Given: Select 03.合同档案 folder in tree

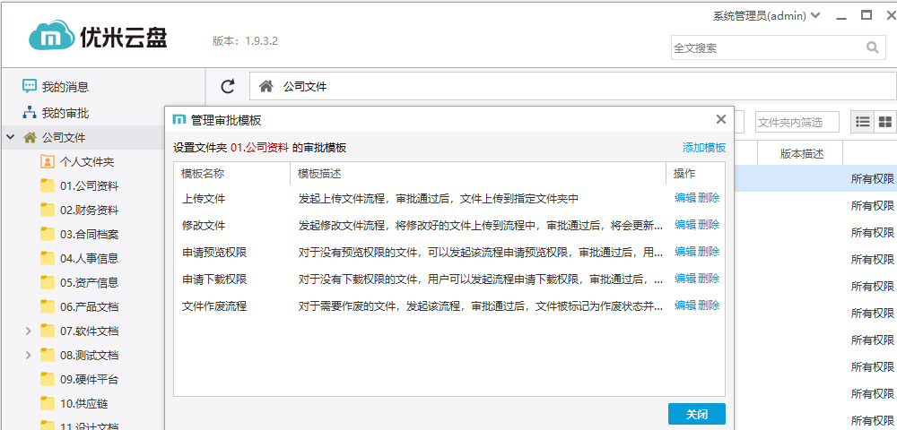Looking at the screenshot, I should (x=89, y=234).
